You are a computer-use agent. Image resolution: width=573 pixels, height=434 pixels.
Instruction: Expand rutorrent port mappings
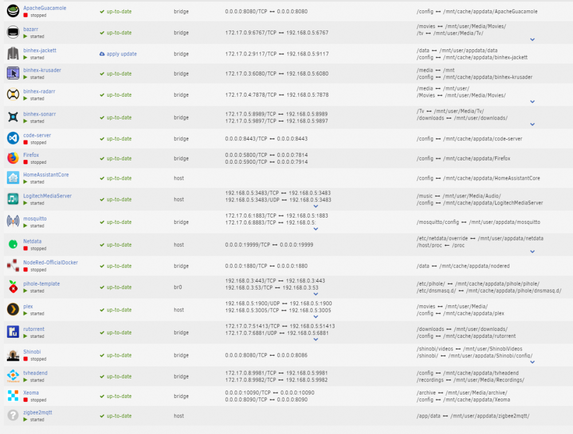point(316,340)
